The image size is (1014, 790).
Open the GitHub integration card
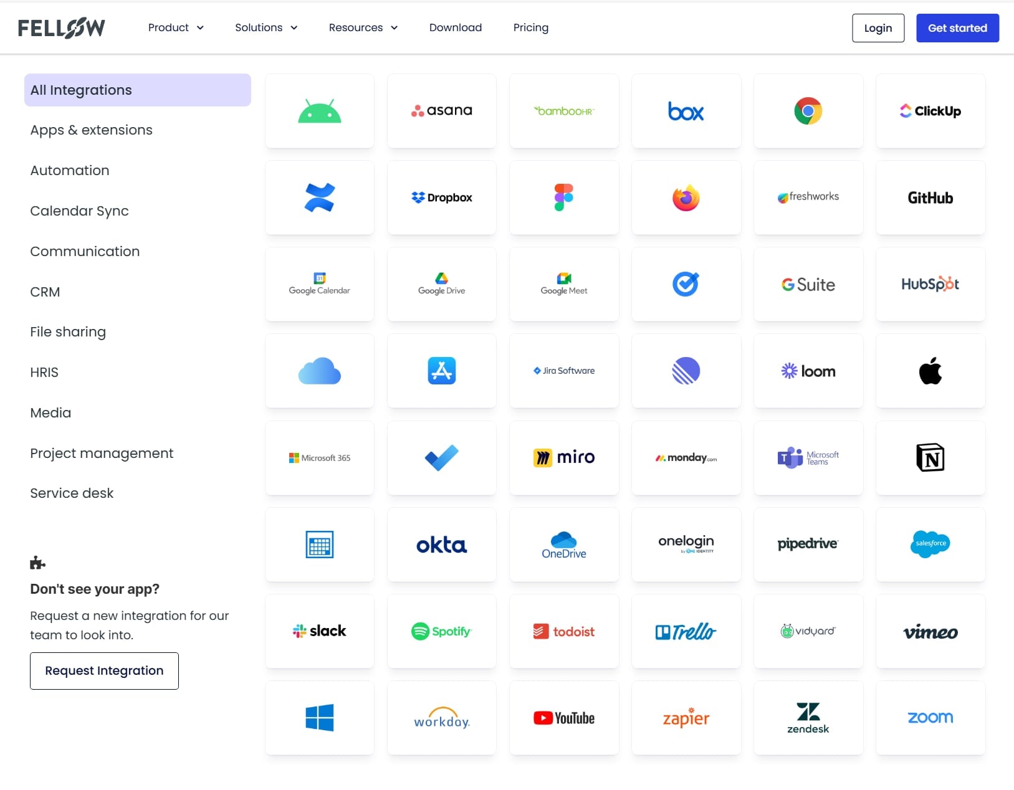[x=930, y=197]
